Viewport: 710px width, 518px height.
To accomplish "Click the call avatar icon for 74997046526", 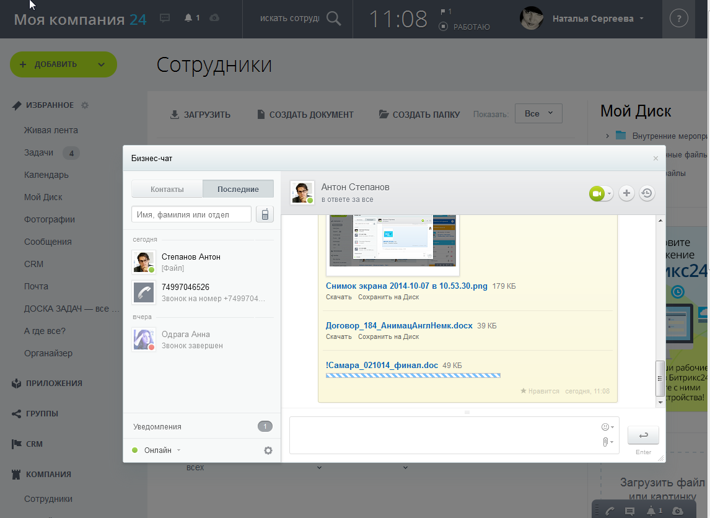I will click(144, 292).
